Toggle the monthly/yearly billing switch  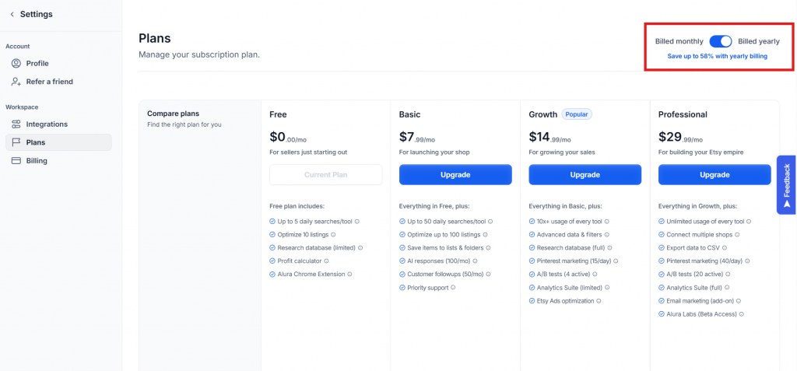click(721, 41)
